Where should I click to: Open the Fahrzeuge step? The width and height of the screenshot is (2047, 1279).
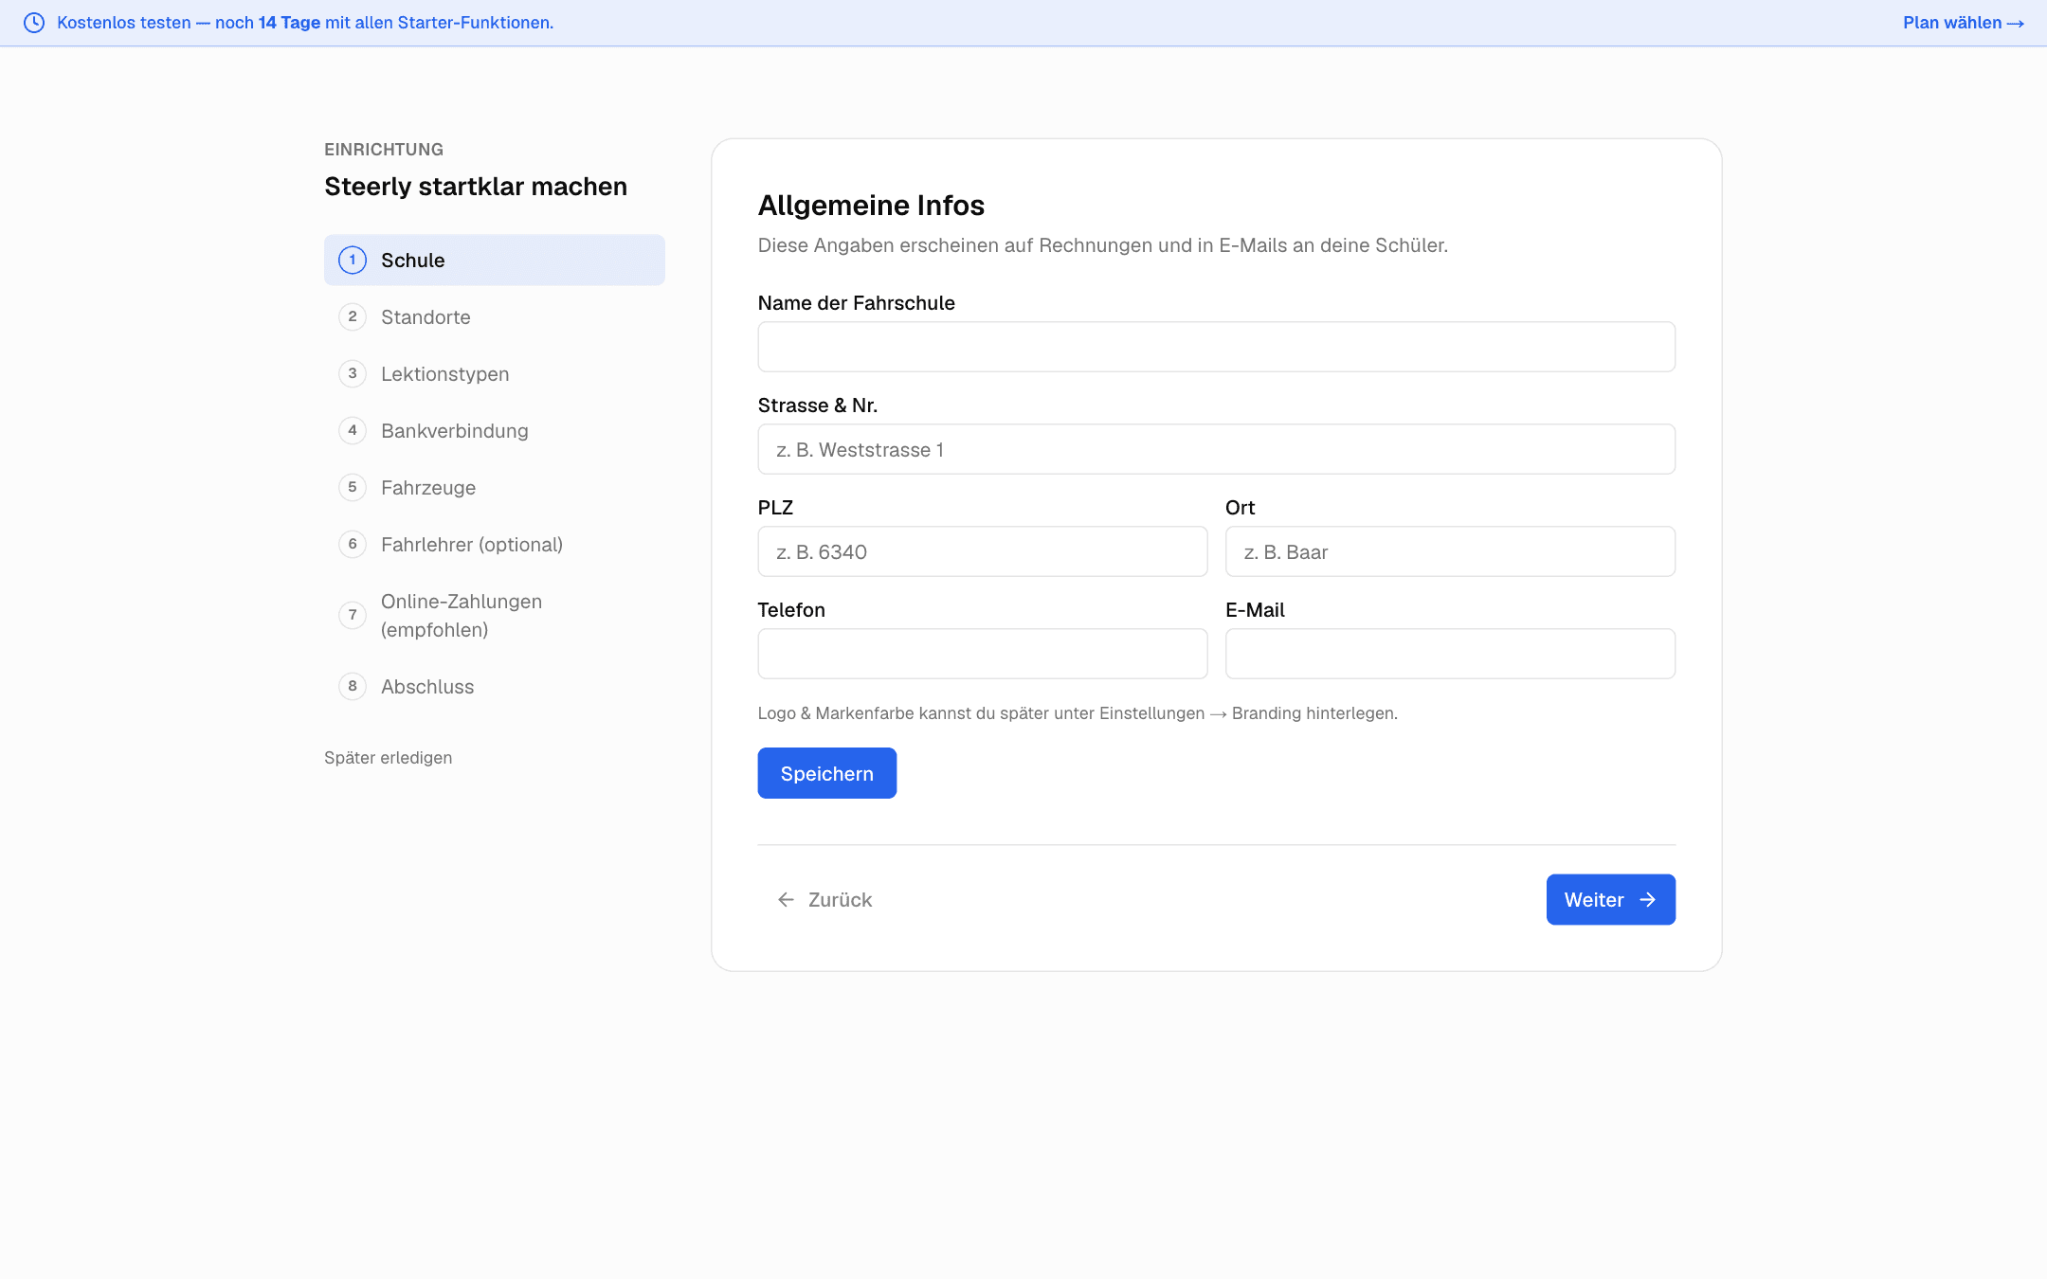point(494,487)
